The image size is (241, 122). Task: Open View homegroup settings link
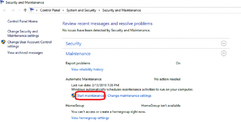[90, 118]
